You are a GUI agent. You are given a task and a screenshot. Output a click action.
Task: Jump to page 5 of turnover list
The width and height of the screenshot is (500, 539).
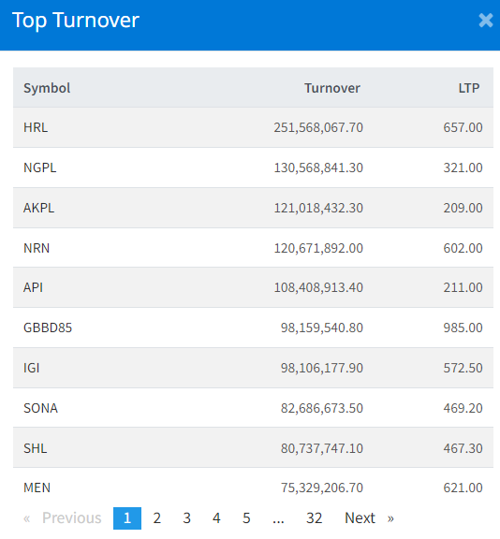(x=246, y=518)
